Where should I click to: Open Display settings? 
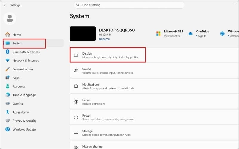pos(154,55)
